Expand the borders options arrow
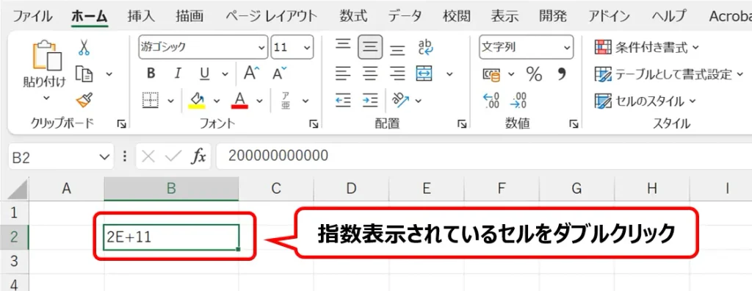This screenshot has width=752, height=291. pyautogui.click(x=170, y=101)
